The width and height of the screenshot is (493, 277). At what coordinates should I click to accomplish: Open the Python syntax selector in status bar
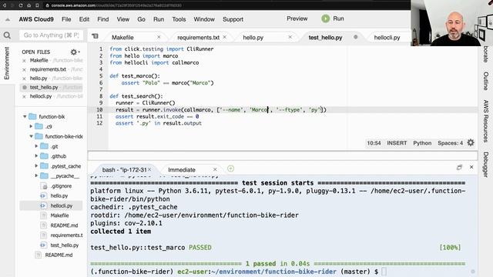click(422, 143)
